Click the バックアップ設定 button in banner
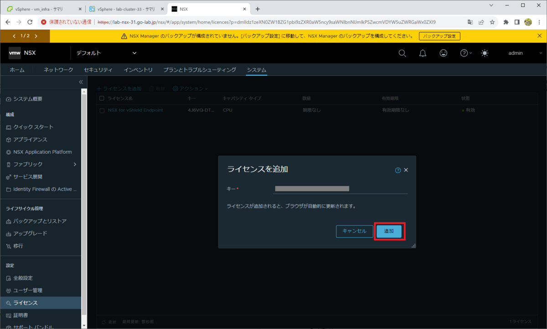The image size is (547, 329). (x=439, y=36)
